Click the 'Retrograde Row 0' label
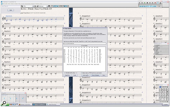170x107 pixels. (x=86, y=16)
